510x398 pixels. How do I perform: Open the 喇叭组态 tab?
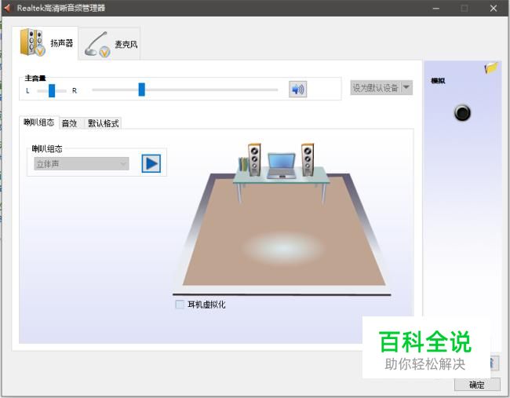coord(39,122)
